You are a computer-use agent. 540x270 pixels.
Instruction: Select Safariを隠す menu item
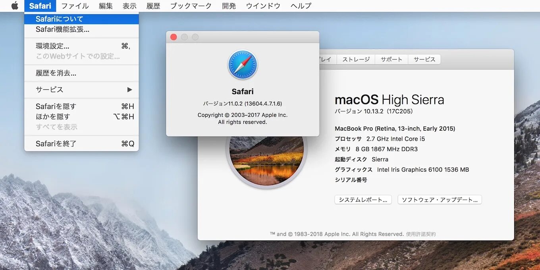81,106
